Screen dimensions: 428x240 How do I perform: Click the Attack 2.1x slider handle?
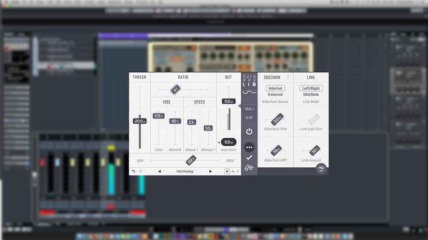pyautogui.click(x=192, y=122)
